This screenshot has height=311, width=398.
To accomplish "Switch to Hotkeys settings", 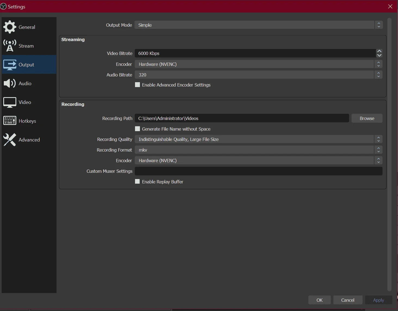I will [29, 121].
